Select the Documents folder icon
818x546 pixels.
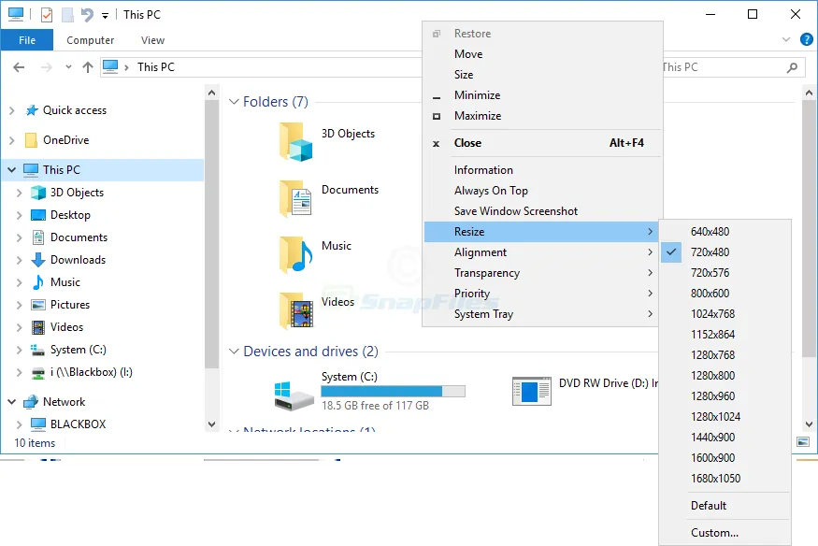click(x=295, y=197)
